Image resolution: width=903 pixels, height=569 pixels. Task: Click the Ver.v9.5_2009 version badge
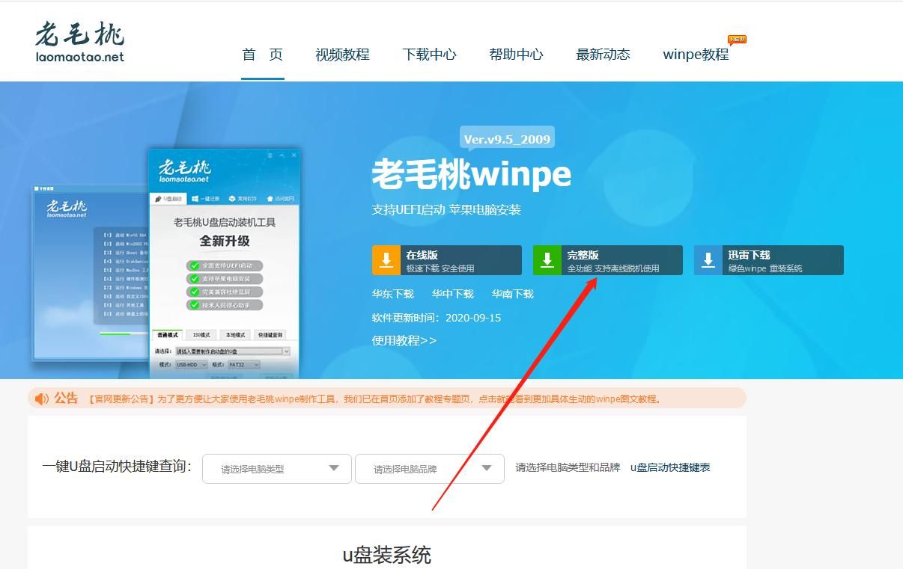(x=507, y=139)
